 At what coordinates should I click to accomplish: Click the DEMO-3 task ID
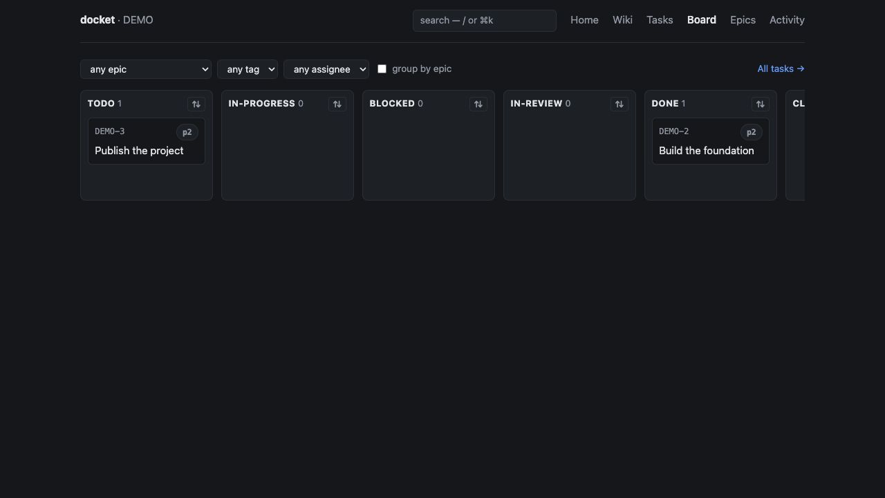click(x=110, y=131)
